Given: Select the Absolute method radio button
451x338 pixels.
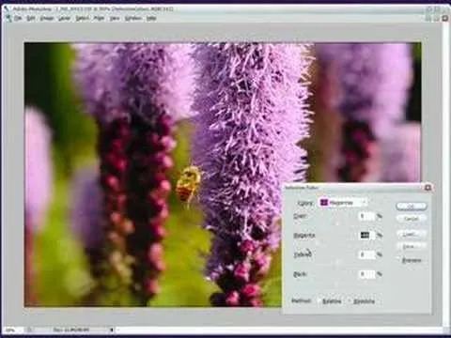Looking at the screenshot, I should tap(350, 301).
